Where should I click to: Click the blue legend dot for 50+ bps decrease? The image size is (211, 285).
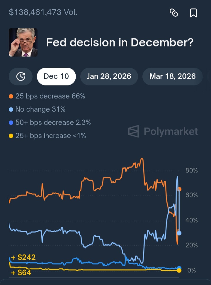coord(11,123)
